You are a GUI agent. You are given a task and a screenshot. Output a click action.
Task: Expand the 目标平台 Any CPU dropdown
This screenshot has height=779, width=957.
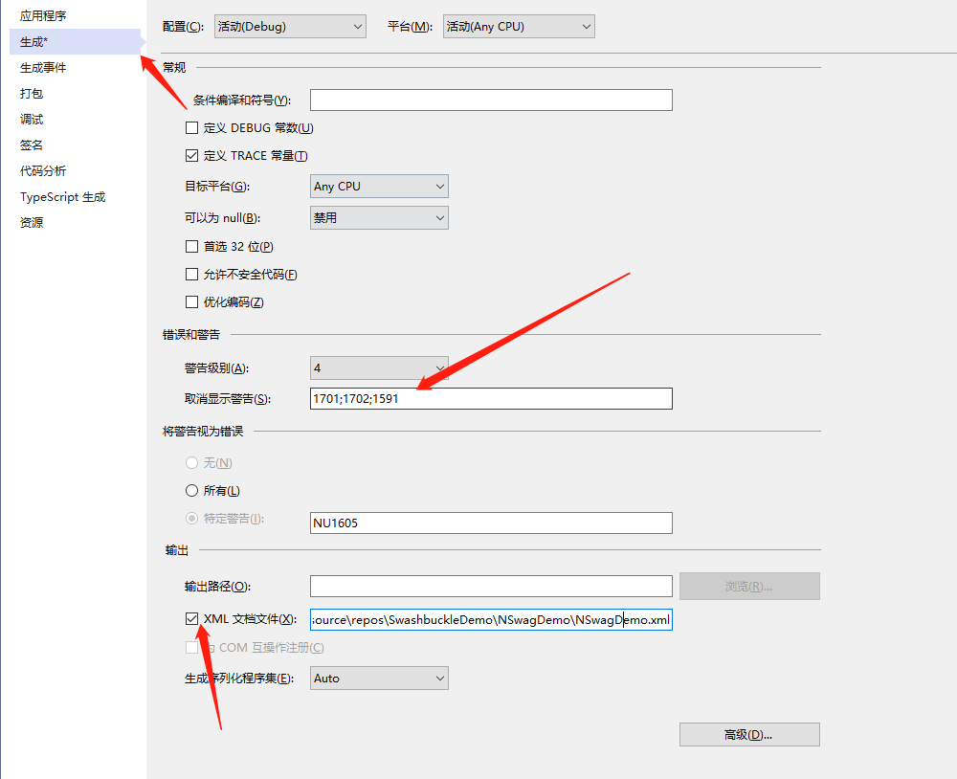379,187
